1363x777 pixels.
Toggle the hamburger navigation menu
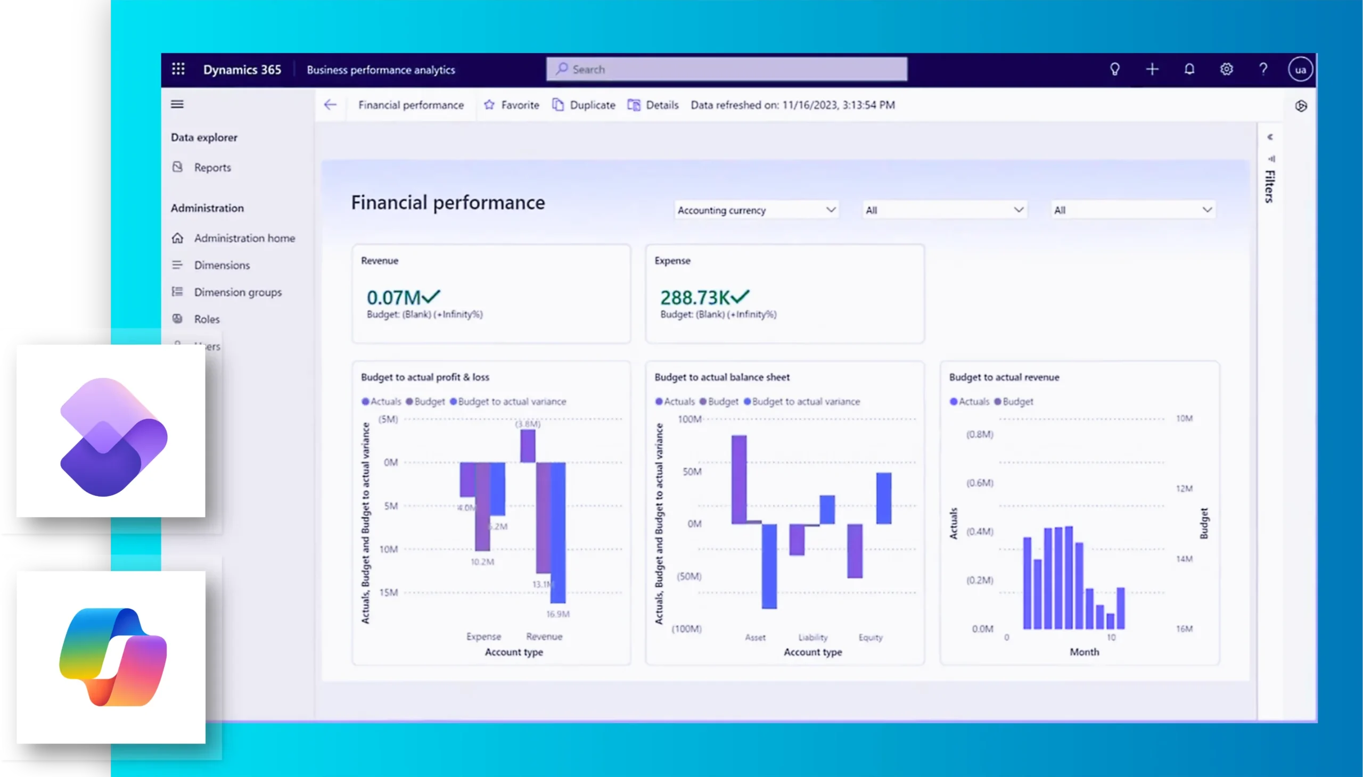[177, 105]
